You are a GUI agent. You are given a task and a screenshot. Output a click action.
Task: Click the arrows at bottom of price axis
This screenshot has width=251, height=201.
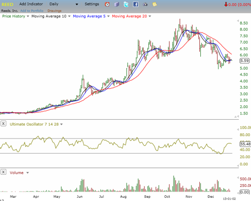[x=236, y=117]
